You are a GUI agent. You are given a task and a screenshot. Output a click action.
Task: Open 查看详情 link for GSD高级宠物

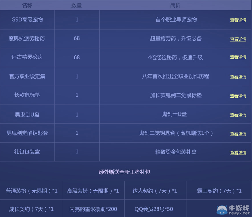[238, 20]
